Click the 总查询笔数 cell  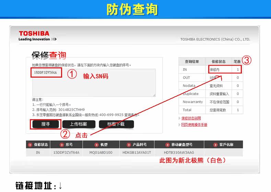218,110
